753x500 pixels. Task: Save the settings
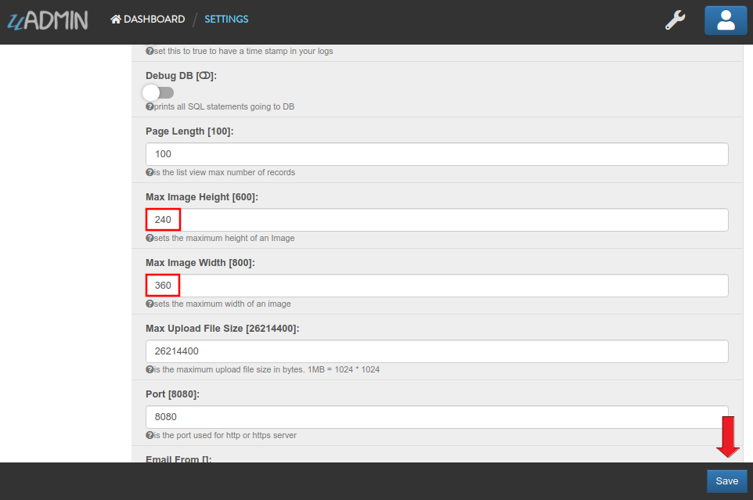(726, 480)
